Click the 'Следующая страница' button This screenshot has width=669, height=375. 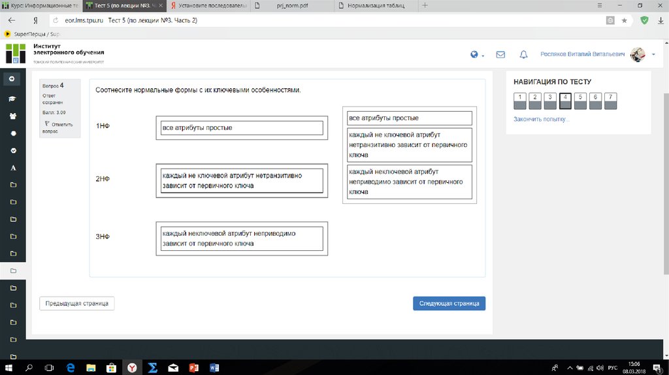pyautogui.click(x=449, y=303)
